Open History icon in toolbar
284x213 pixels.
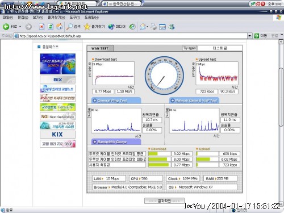(x=132, y=27)
